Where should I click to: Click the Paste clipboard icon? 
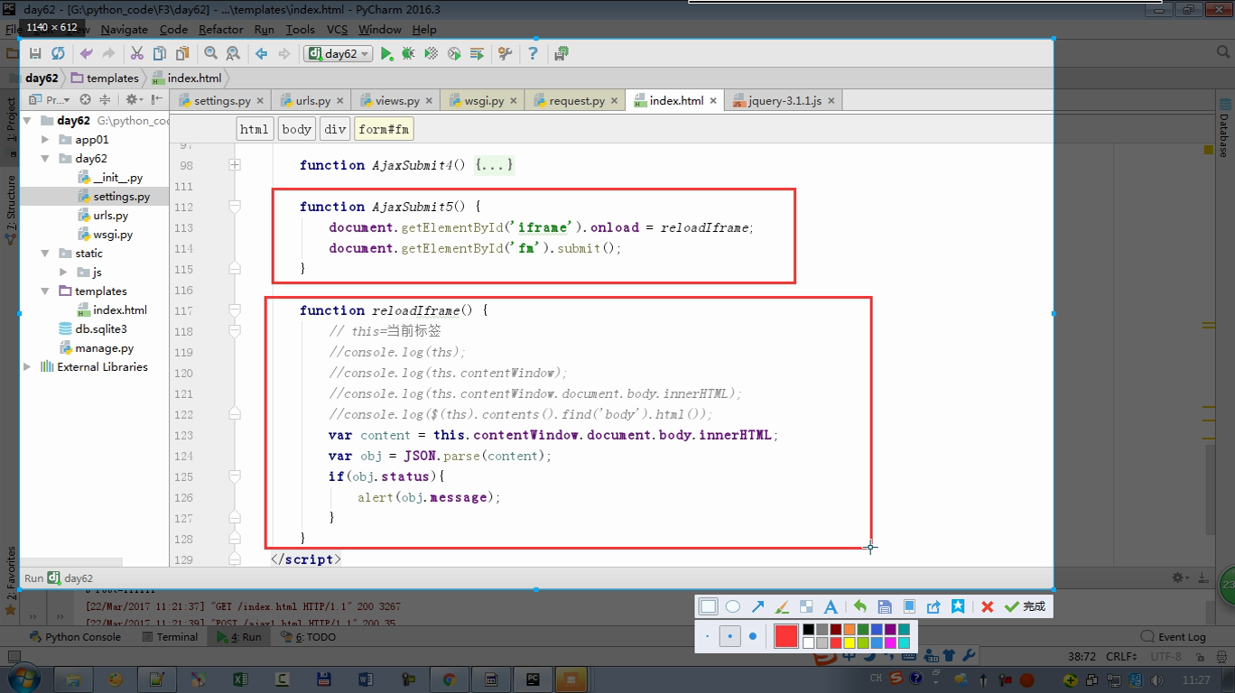(x=182, y=54)
